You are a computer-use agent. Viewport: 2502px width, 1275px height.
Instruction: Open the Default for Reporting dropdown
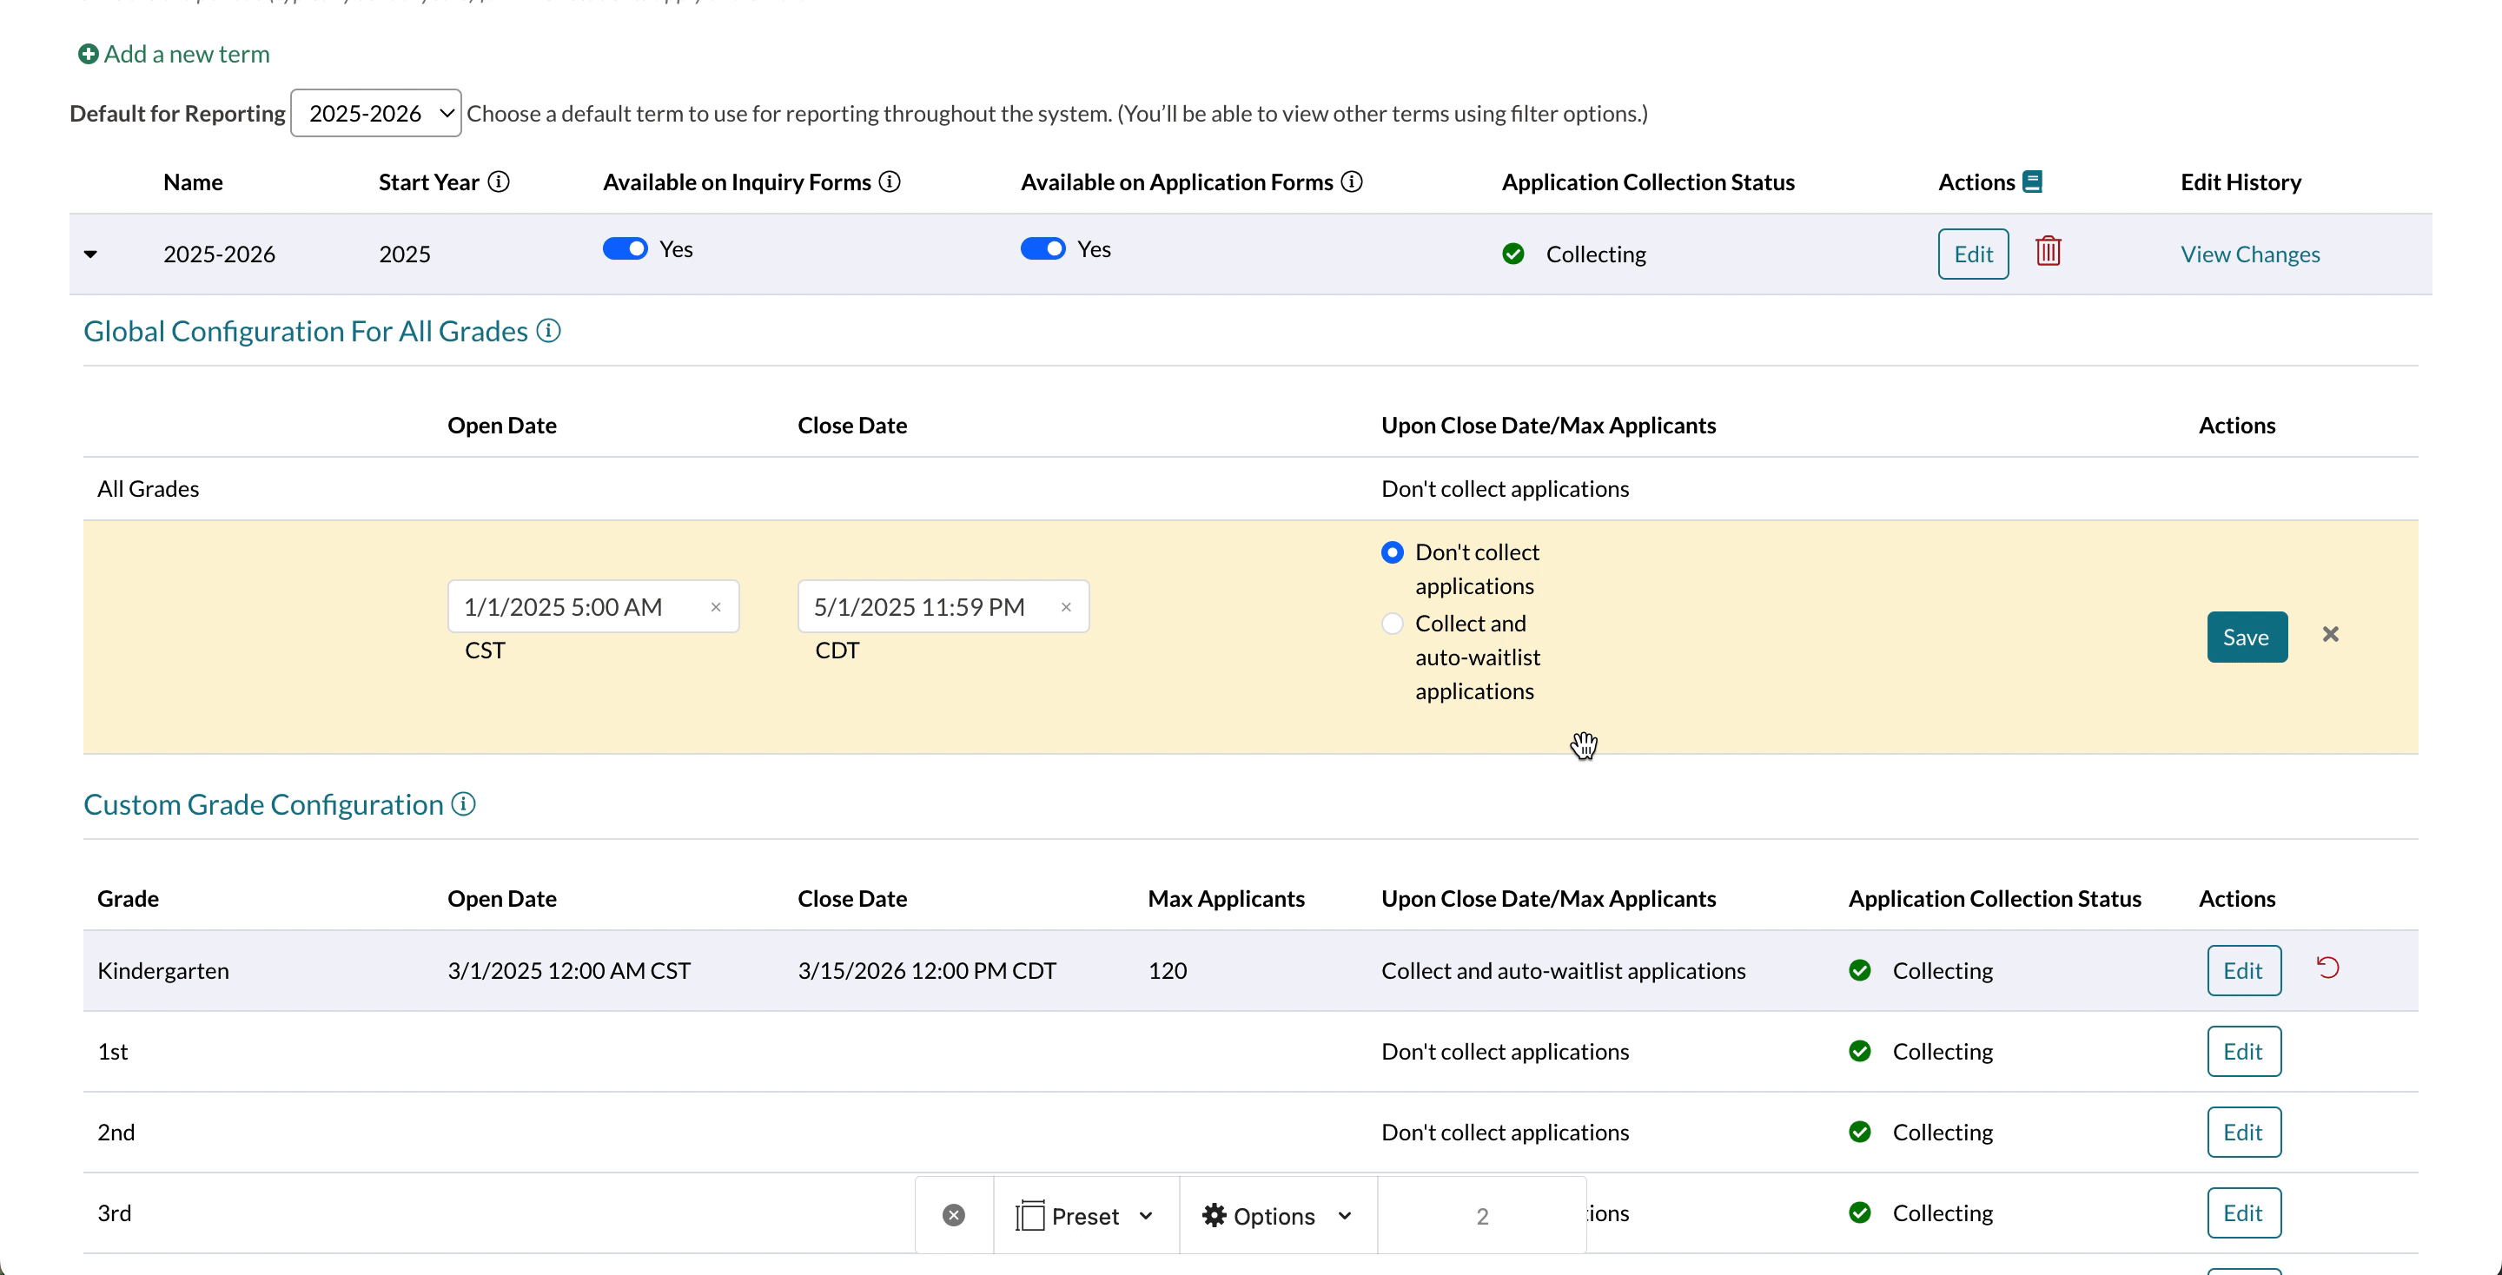coord(376,114)
